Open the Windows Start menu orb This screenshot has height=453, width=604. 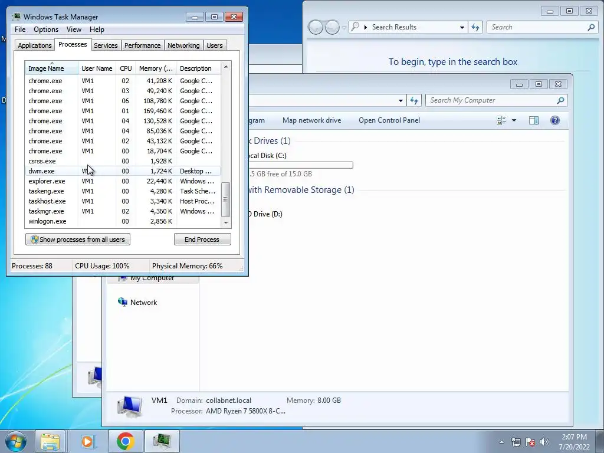click(16, 441)
